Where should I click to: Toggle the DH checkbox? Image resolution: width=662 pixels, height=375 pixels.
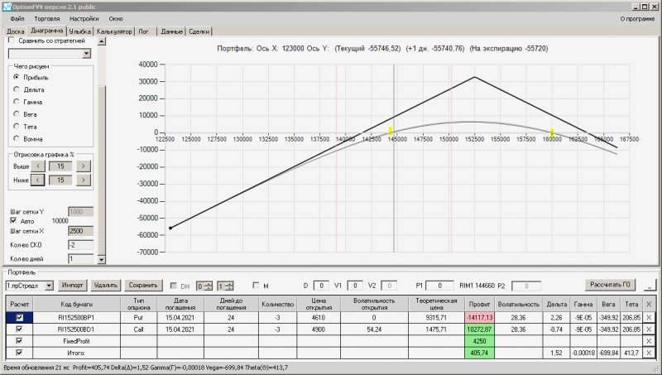(x=173, y=286)
